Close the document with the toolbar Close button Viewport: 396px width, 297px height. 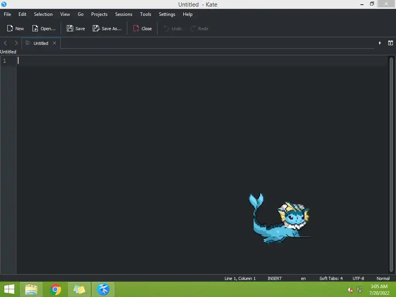(142, 29)
